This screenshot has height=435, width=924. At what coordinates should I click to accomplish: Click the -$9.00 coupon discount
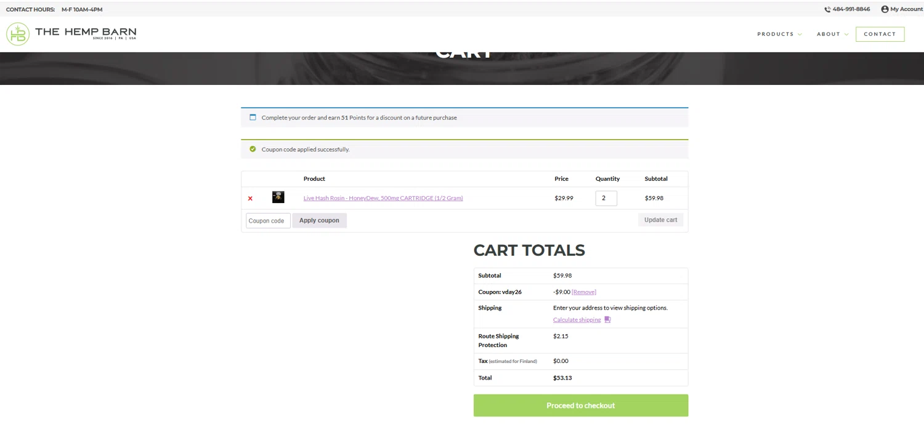(561, 292)
